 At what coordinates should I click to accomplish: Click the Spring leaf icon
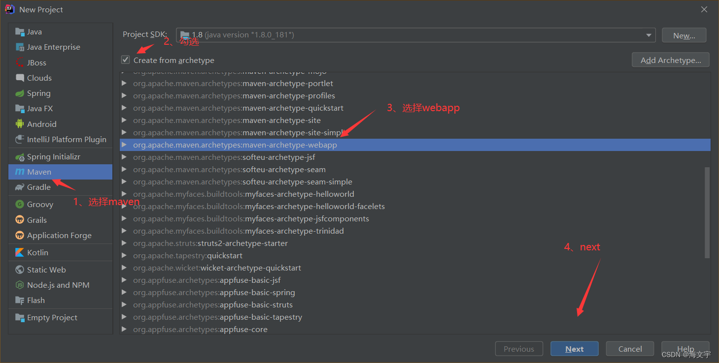click(20, 93)
